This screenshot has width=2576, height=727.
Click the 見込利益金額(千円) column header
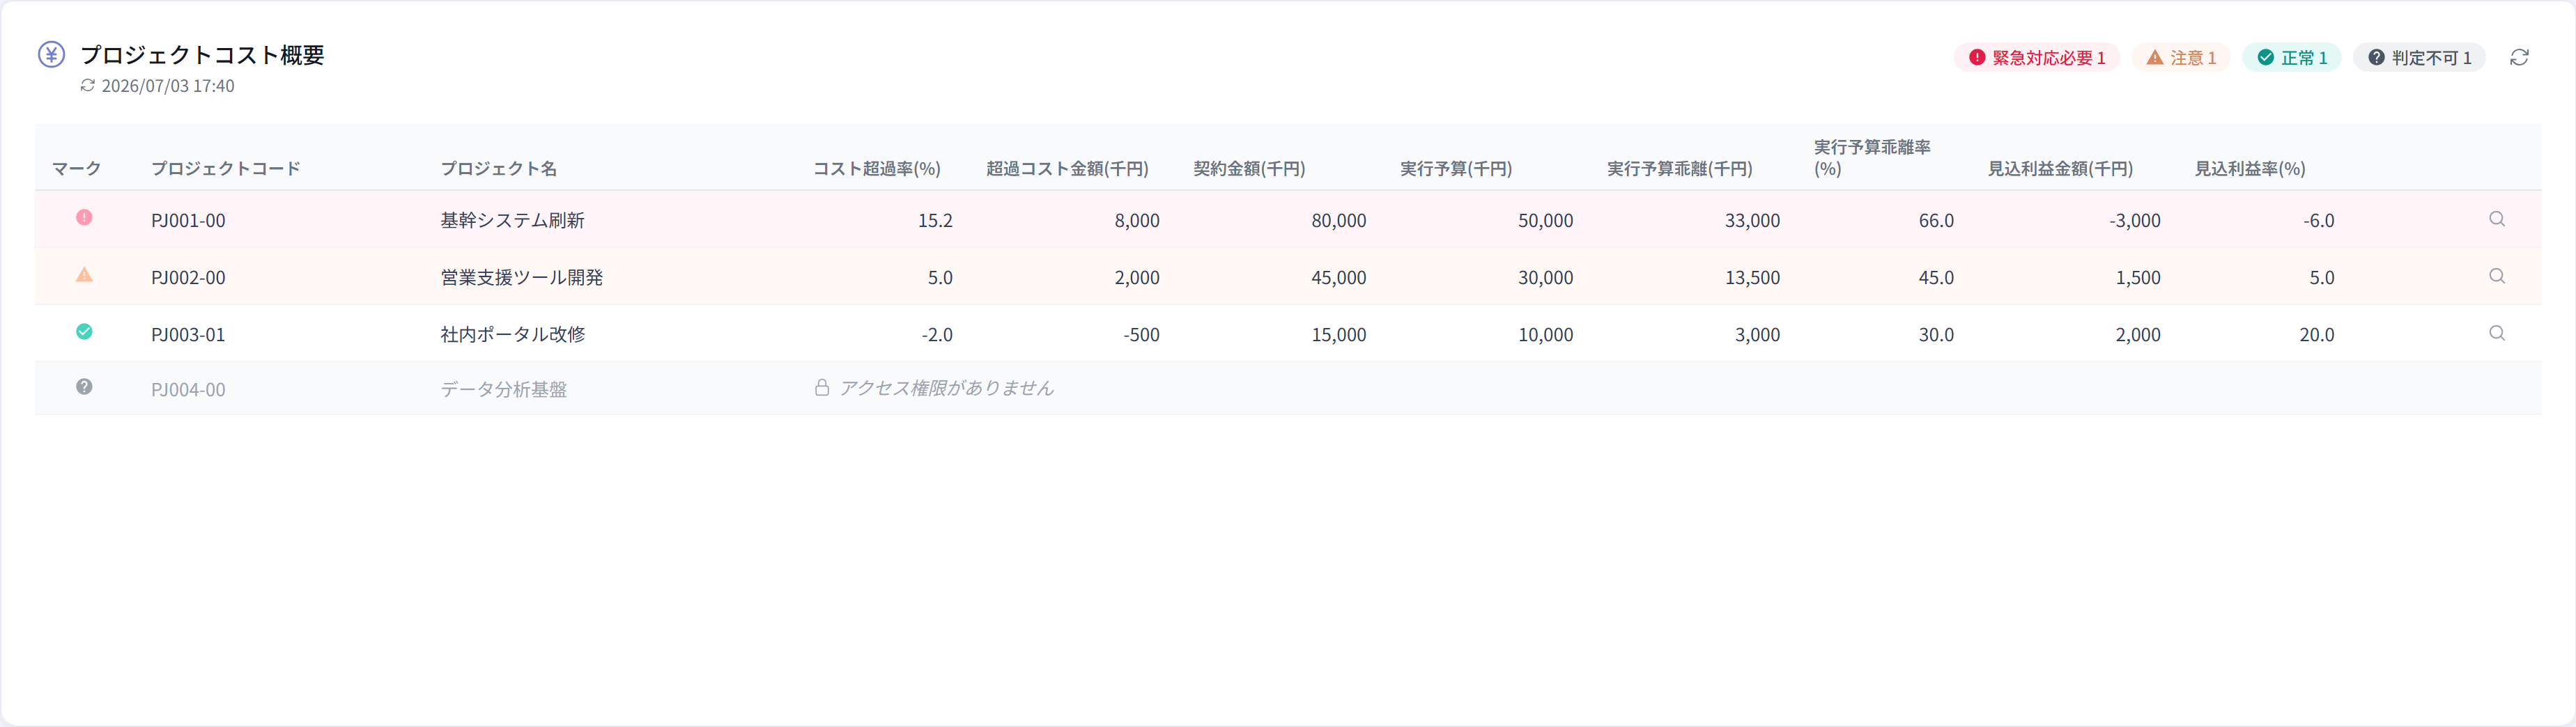pyautogui.click(x=2060, y=169)
